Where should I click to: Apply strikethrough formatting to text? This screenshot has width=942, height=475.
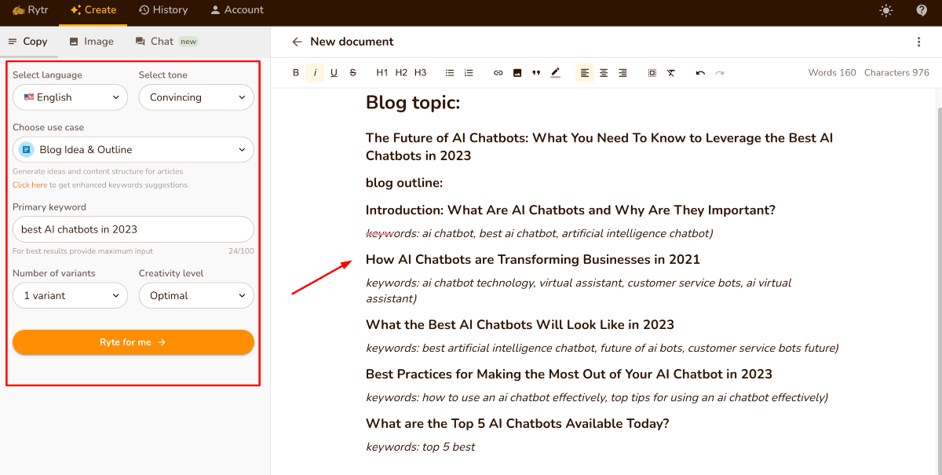pyautogui.click(x=352, y=73)
